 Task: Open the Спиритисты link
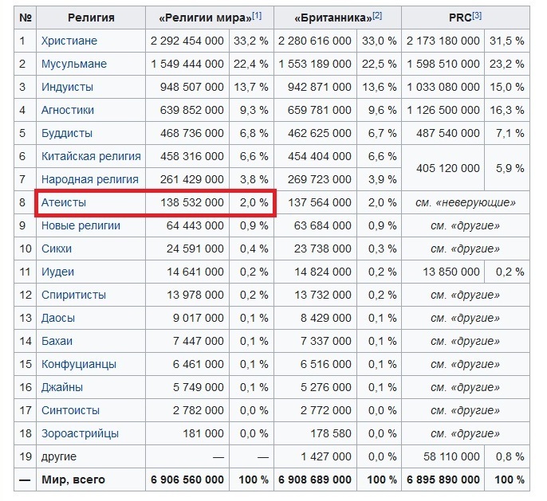(73, 295)
